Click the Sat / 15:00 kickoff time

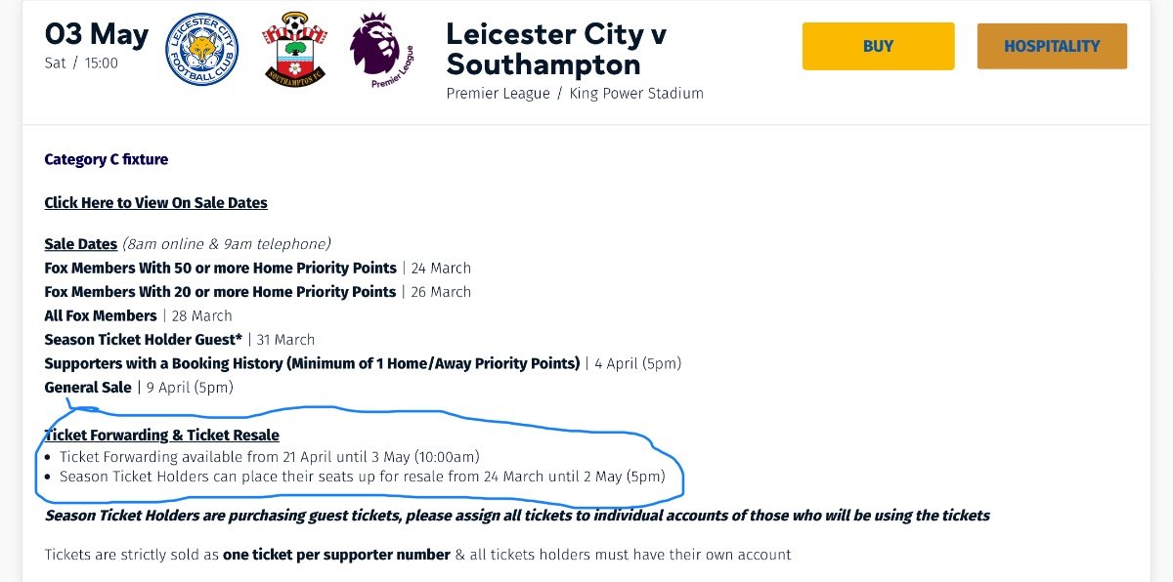tap(81, 63)
